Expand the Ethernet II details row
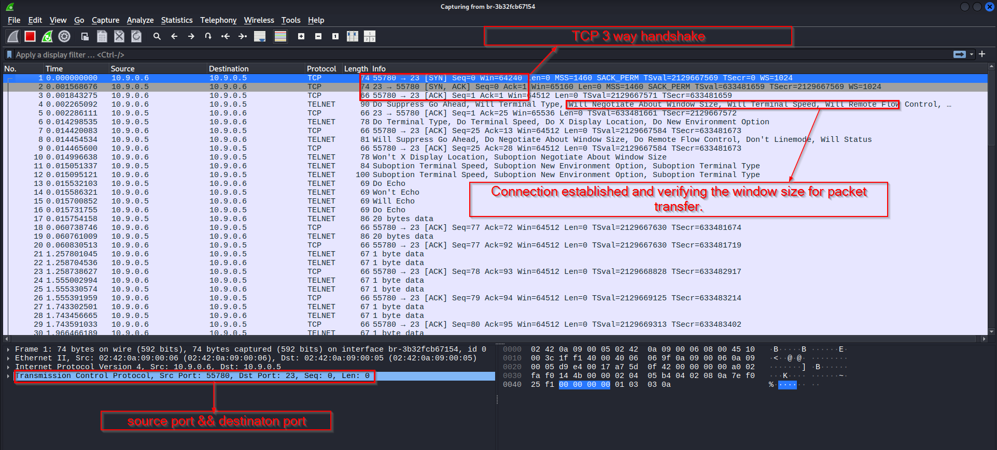The image size is (997, 450). pyautogui.click(x=8, y=358)
